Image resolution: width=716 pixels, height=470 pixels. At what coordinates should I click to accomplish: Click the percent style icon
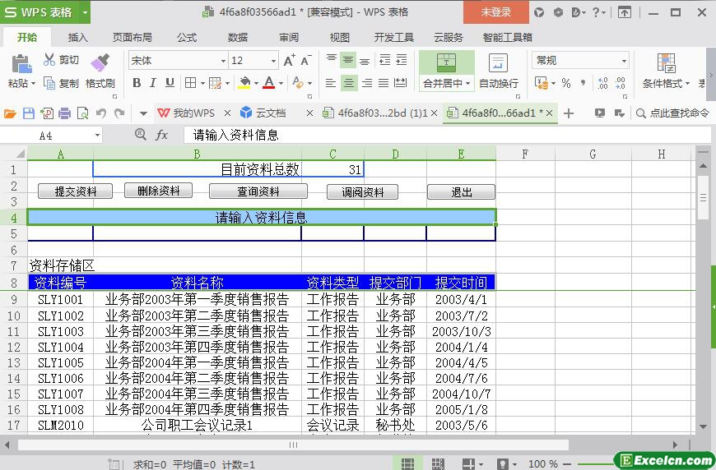pyautogui.click(x=565, y=83)
